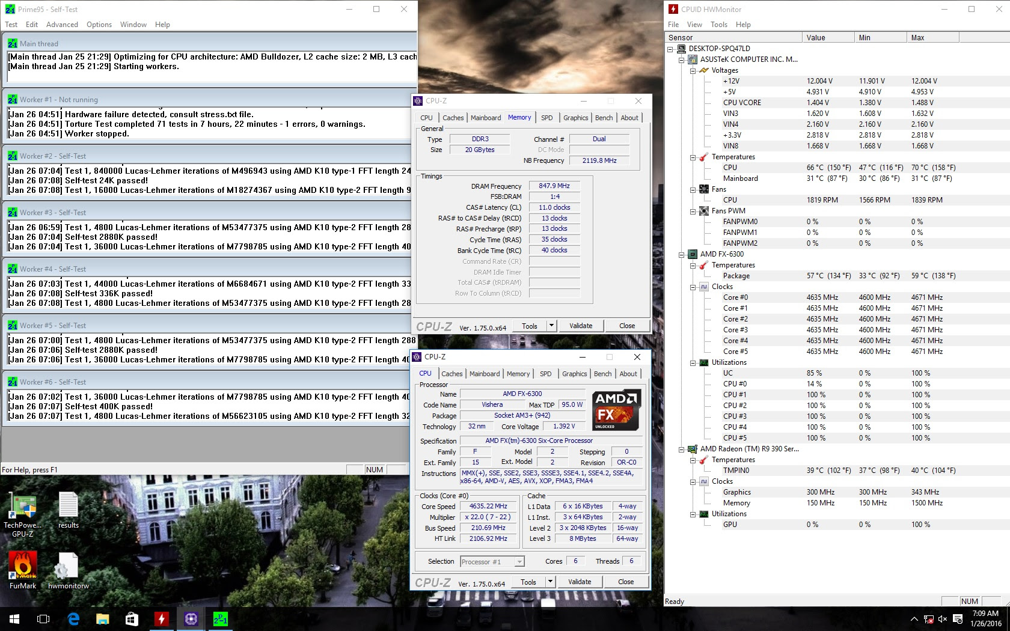Open the Prime95 Advanced menu

pyautogui.click(x=62, y=25)
